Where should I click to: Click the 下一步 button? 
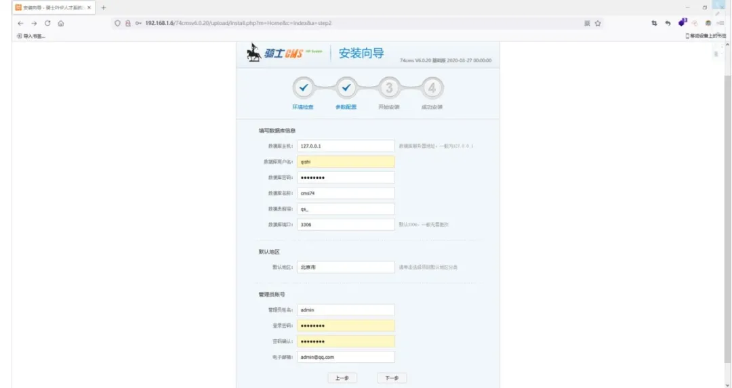pyautogui.click(x=392, y=378)
